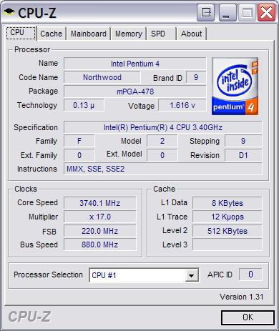
Task: Click the CPU-Z chip icon in title bar
Action: [9, 11]
